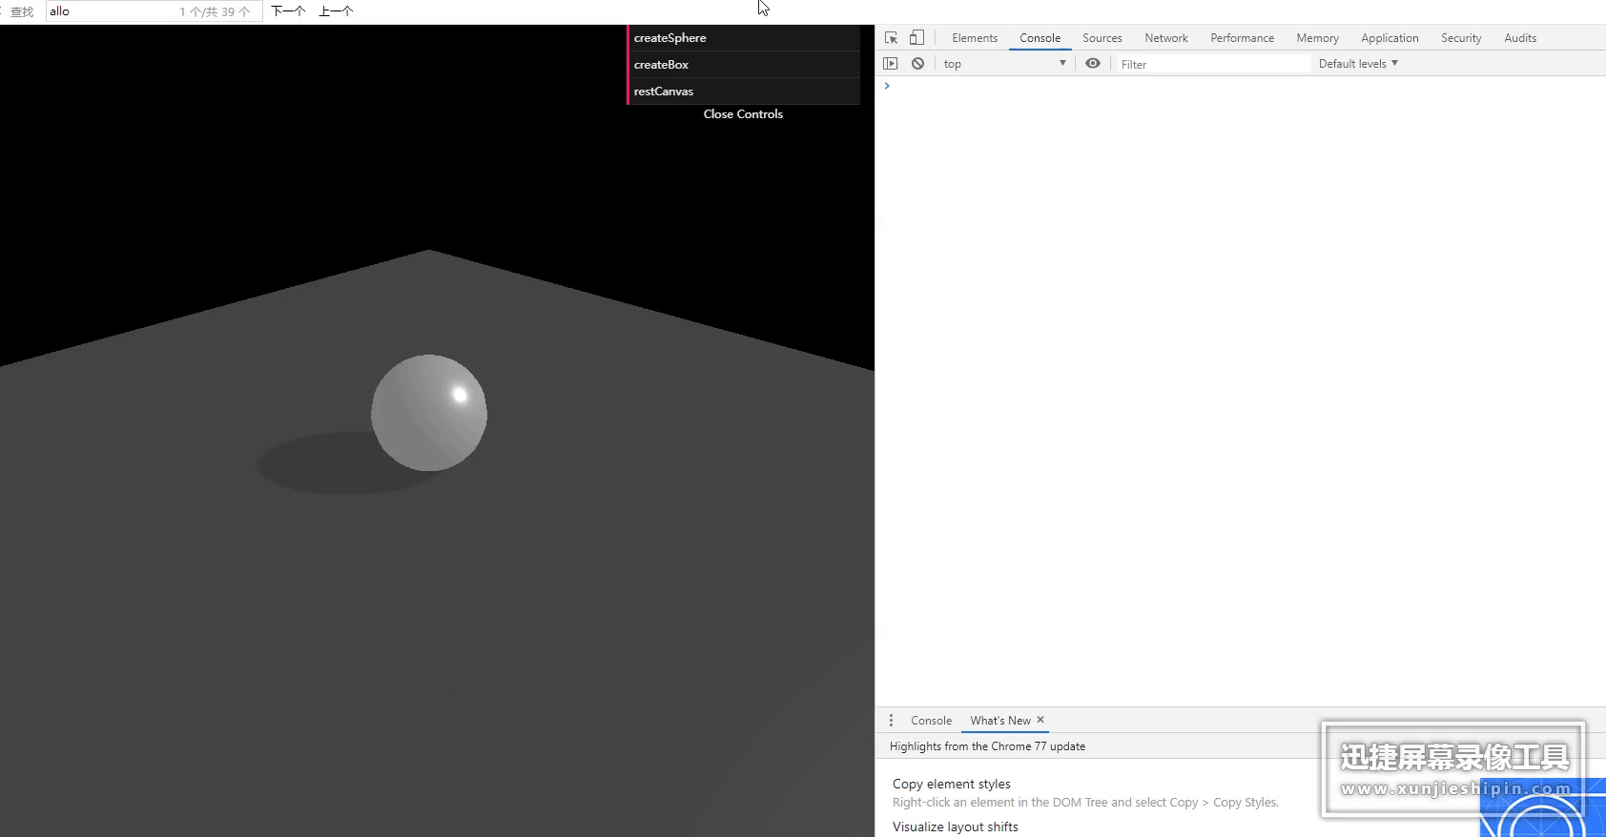Open the Network tab
This screenshot has height=837, width=1606.
[1166, 38]
